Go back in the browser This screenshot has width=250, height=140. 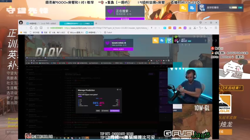click(22, 28)
